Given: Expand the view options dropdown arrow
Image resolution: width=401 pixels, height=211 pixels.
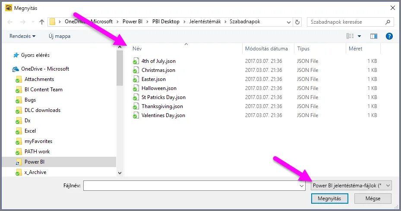Looking at the screenshot, I should 359,36.
